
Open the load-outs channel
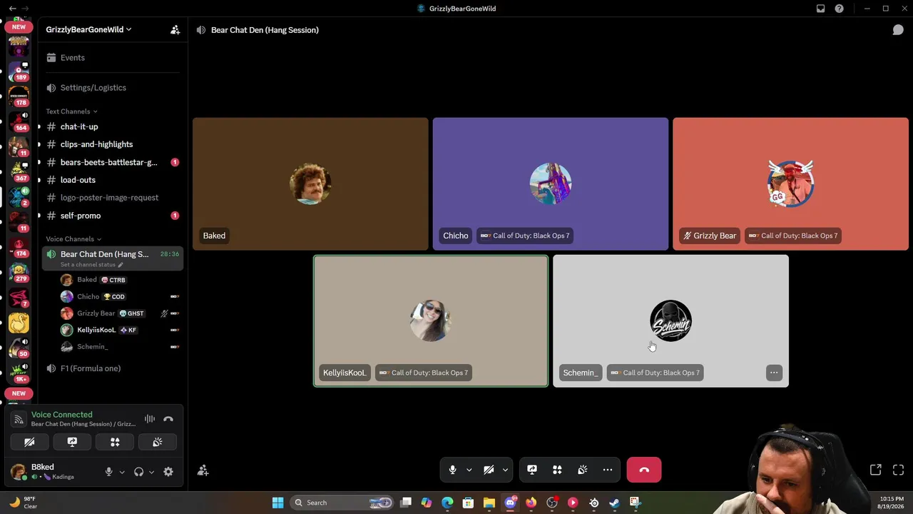(113, 180)
